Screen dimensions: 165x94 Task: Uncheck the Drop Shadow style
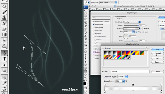(94, 24)
